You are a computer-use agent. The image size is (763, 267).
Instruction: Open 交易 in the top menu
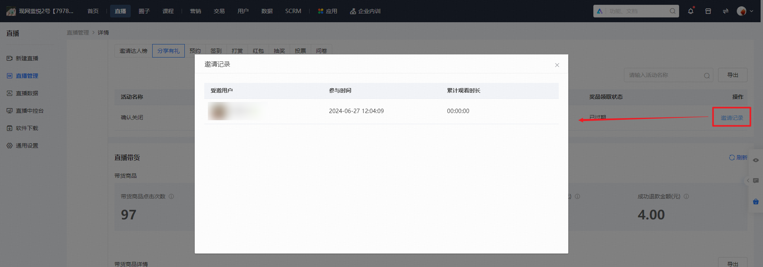(x=219, y=11)
